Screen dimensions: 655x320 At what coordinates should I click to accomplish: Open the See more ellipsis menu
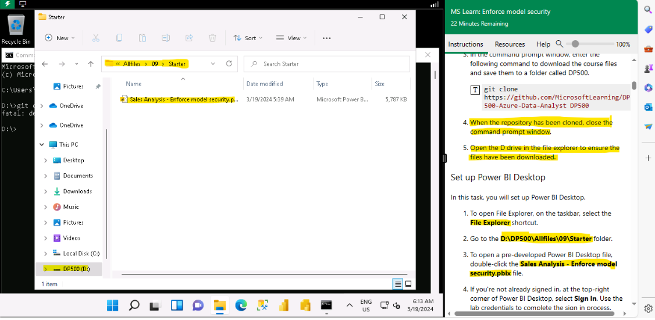[327, 38]
